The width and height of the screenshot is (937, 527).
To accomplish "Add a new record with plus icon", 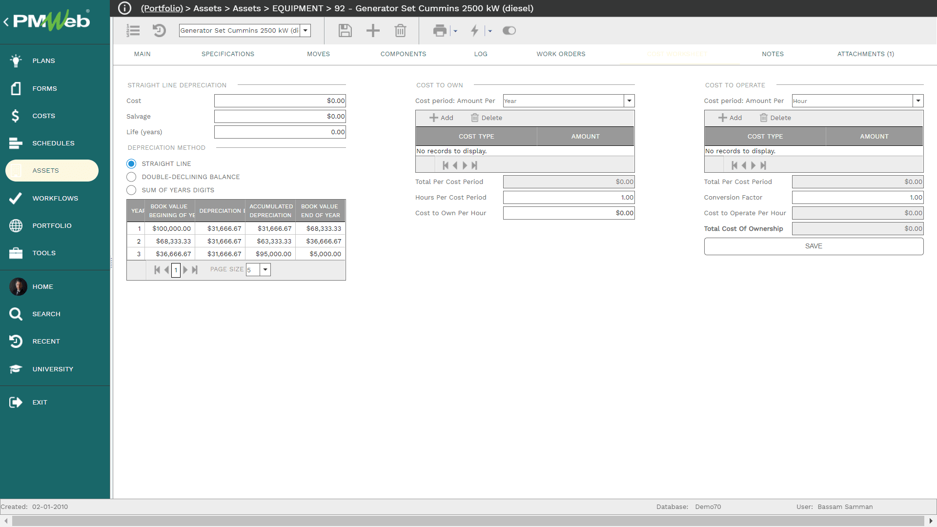I will pos(373,31).
